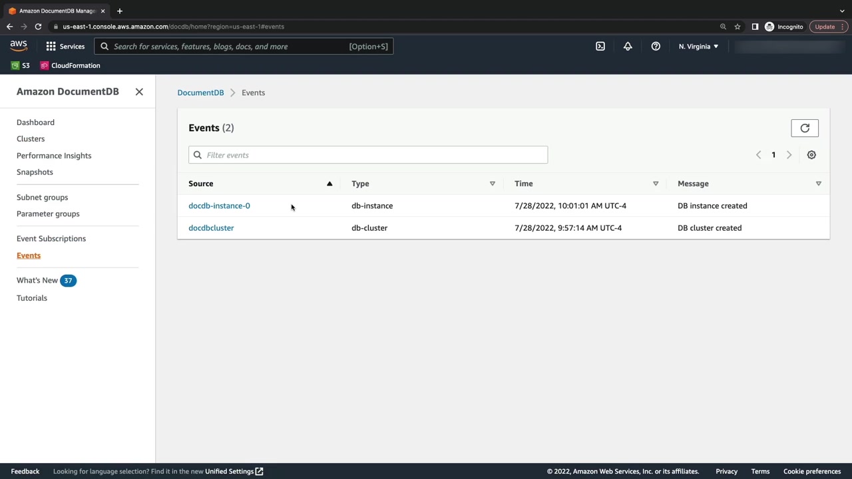The image size is (852, 479).
Task: Open the browser side panel icon
Action: pos(755,27)
